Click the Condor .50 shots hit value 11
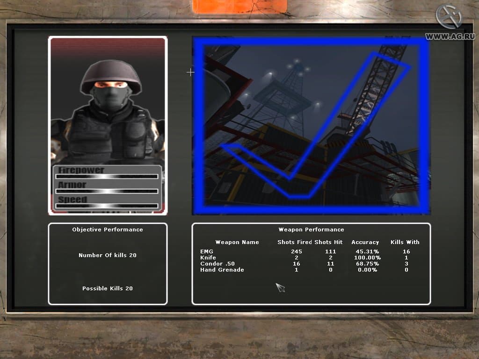 pos(331,264)
